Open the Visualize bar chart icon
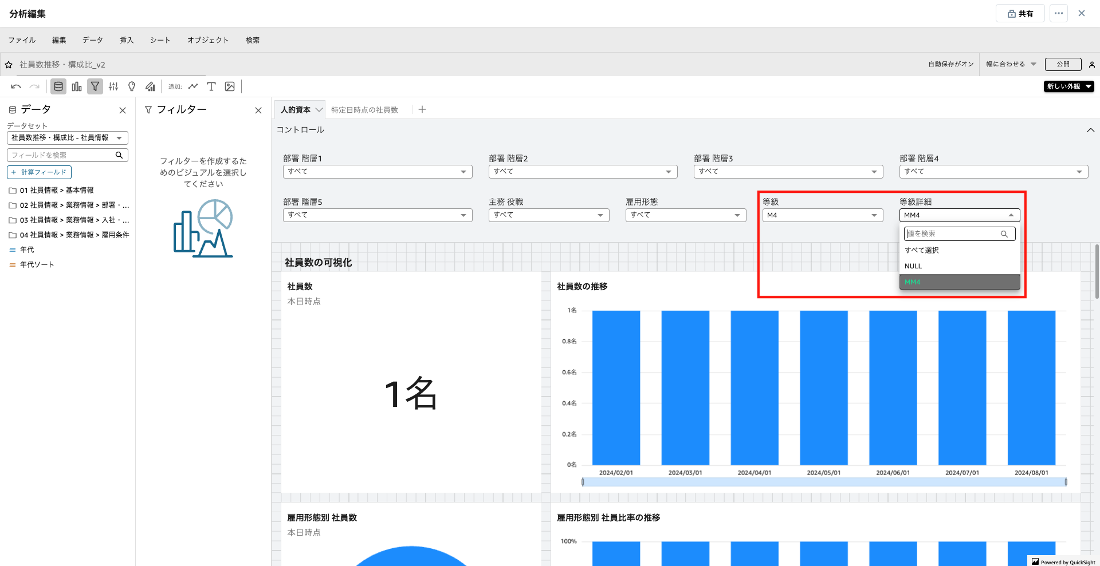Screen dimensions: 1100x566 click(77, 86)
